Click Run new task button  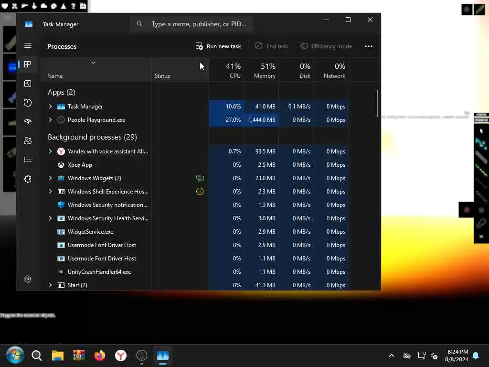(x=218, y=46)
